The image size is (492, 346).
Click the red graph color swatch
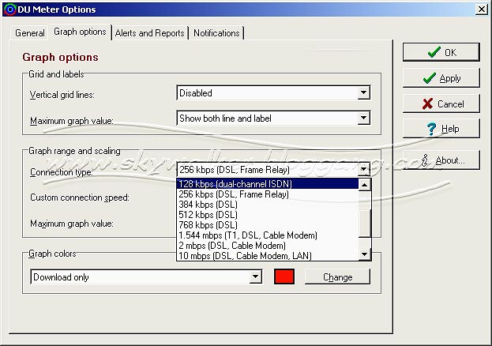284,276
